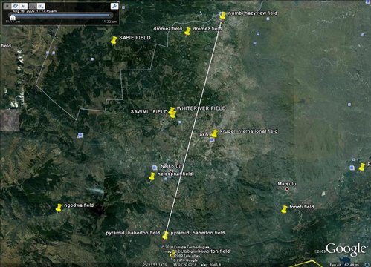Click blue place icon near Nelspruit
This screenshot has width=371, height=267.
click(155, 168)
